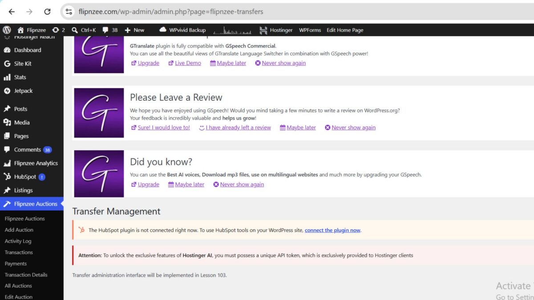Open the Jetpack stats sparkline graph
534x300 pixels.
(x=232, y=30)
